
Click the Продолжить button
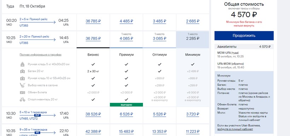(244, 36)
